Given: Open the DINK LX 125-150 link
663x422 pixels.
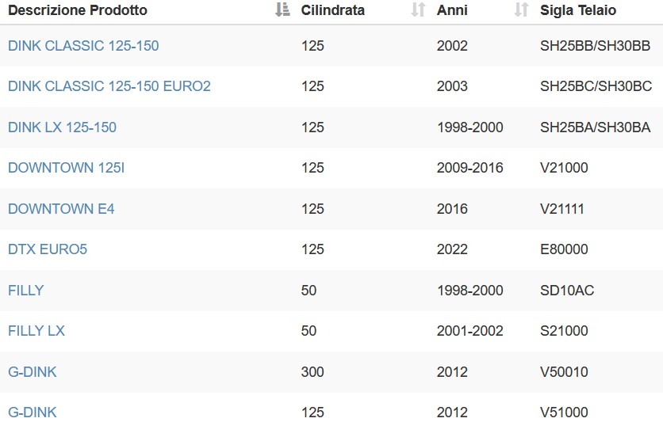Looking at the screenshot, I should pyautogui.click(x=62, y=127).
